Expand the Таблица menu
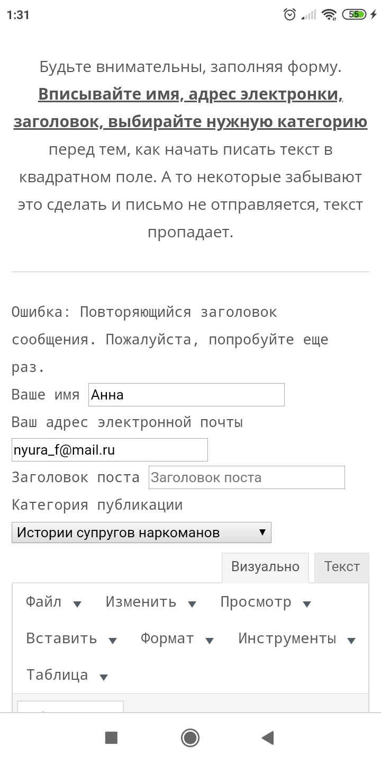Viewport: 381px width, 763px height. point(67,675)
